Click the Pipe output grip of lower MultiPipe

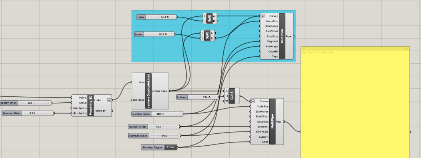tap(284, 122)
